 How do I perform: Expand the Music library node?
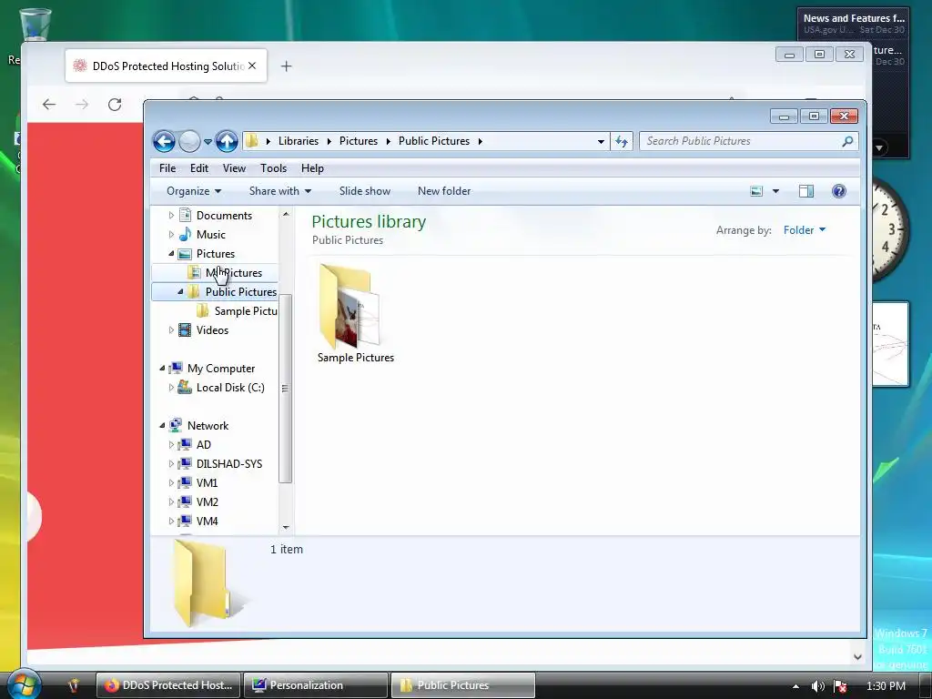tap(171, 234)
